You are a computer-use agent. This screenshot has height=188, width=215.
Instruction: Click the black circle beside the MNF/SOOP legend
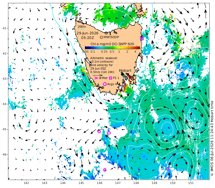pos(101,37)
